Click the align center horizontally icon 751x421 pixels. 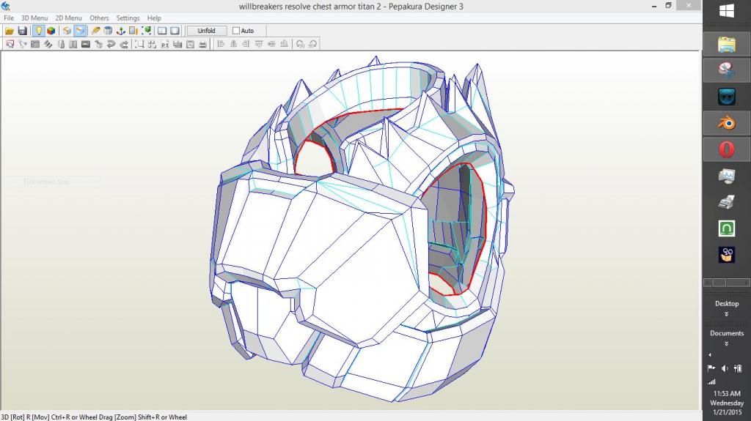tap(233, 44)
